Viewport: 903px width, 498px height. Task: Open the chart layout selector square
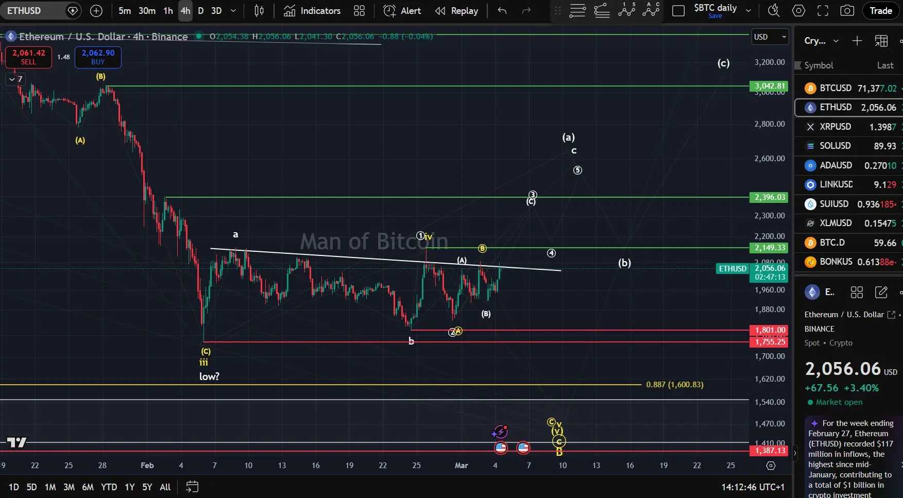[678, 11]
